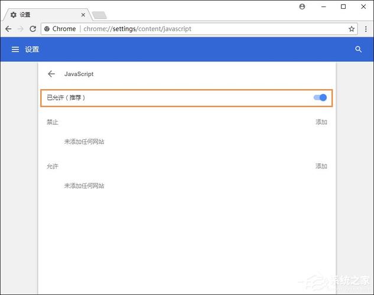This screenshot has height=295, width=374.
Task: Open a new tab next to 设置
Action: click(x=99, y=15)
